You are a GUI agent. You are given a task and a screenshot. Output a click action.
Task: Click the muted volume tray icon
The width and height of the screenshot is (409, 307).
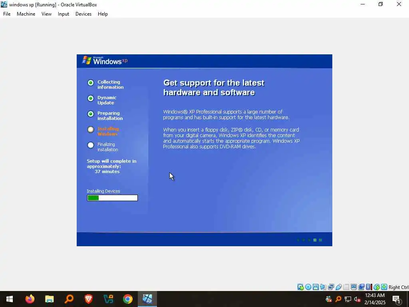[x=357, y=299]
